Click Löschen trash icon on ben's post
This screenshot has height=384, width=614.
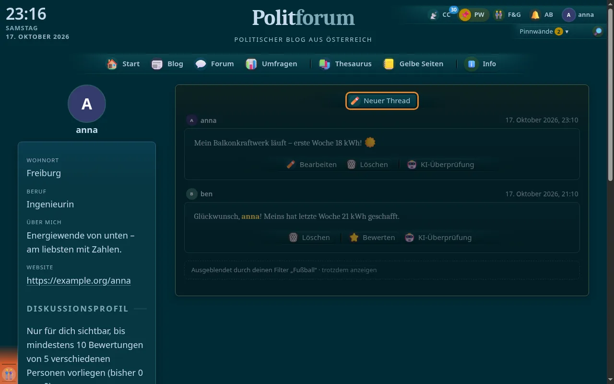(309, 238)
